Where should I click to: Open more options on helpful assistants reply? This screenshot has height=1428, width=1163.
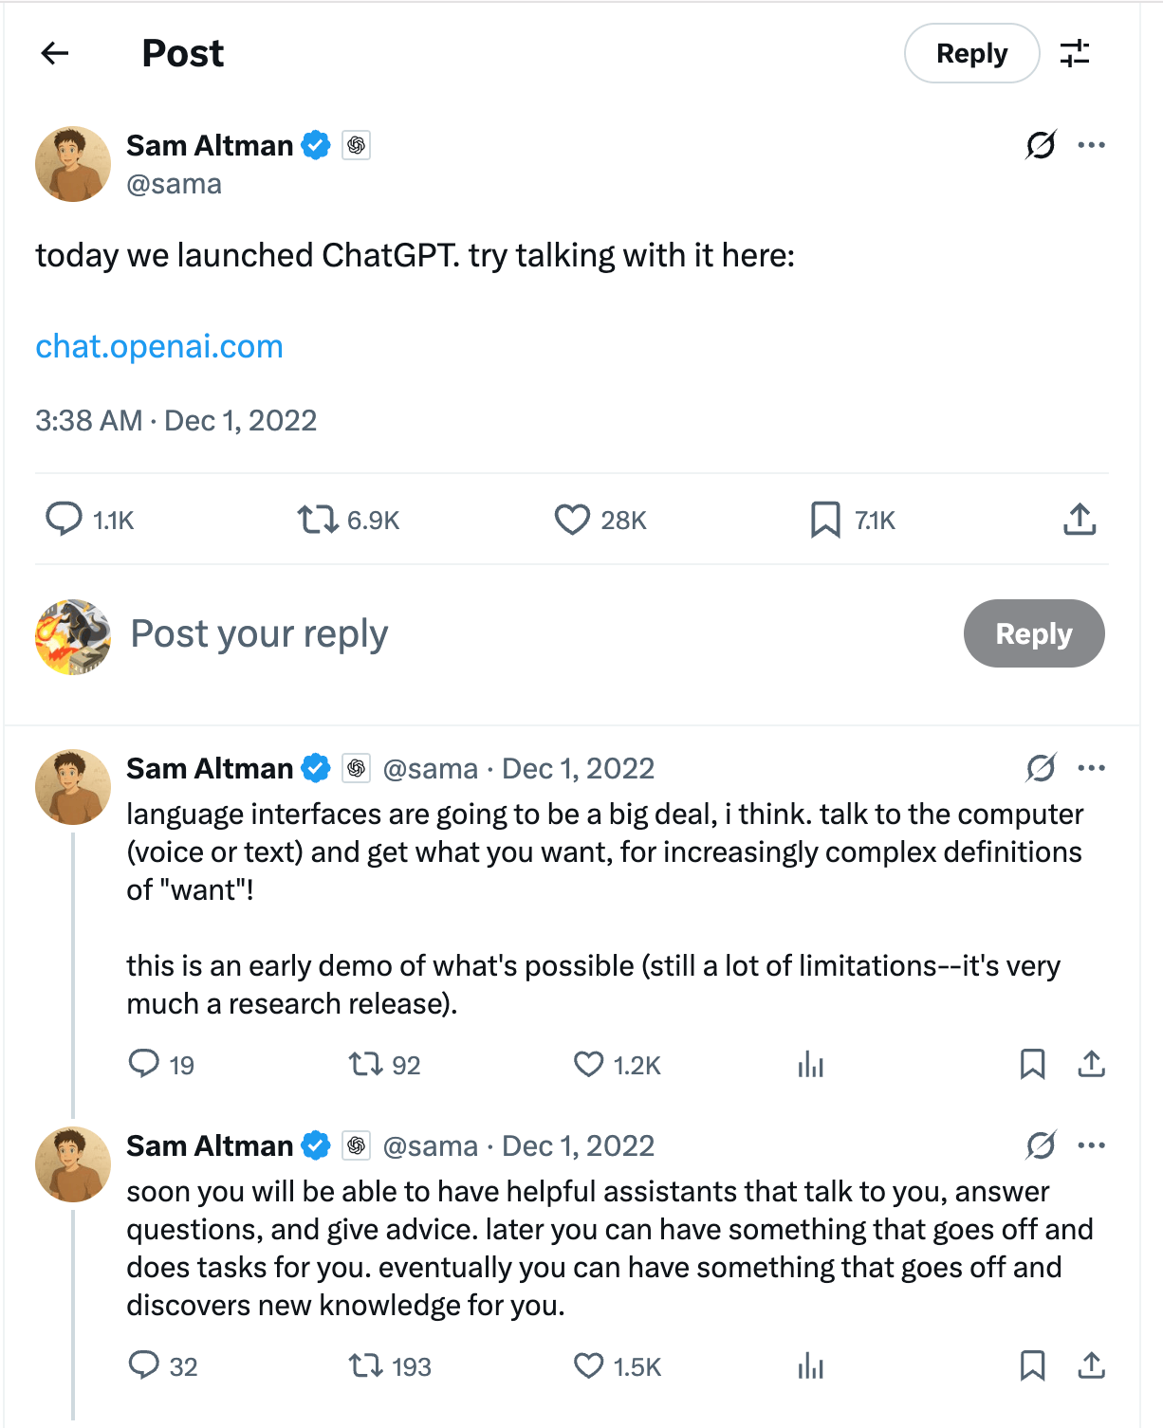coord(1092,1145)
